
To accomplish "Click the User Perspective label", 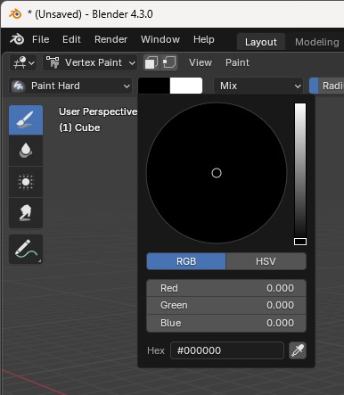I will pyautogui.click(x=98, y=111).
